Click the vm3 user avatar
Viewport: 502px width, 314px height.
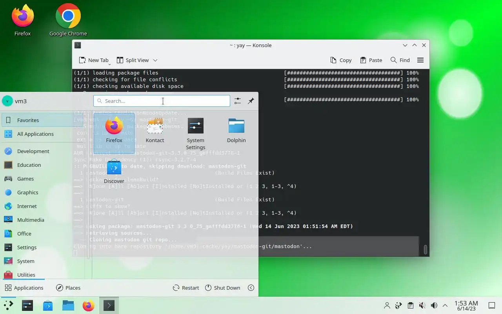click(x=7, y=101)
